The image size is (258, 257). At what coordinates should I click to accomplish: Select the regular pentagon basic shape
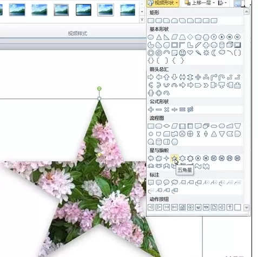pos(198,37)
